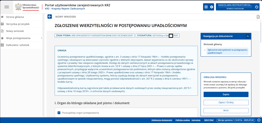Screen dimensions: 262x123
Task: Click the SYGNATURA reference field
Action: (157, 35)
